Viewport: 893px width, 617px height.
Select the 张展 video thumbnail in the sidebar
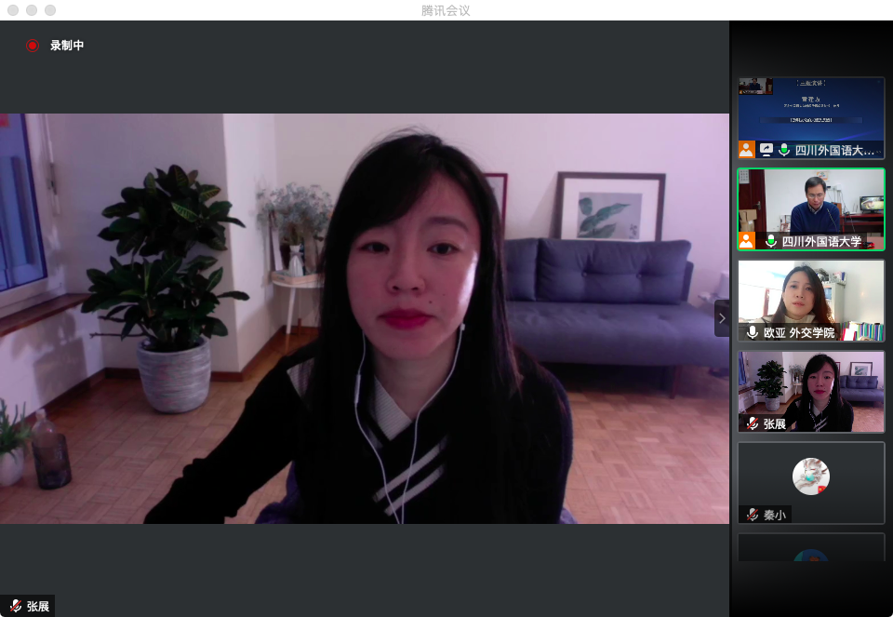click(810, 385)
